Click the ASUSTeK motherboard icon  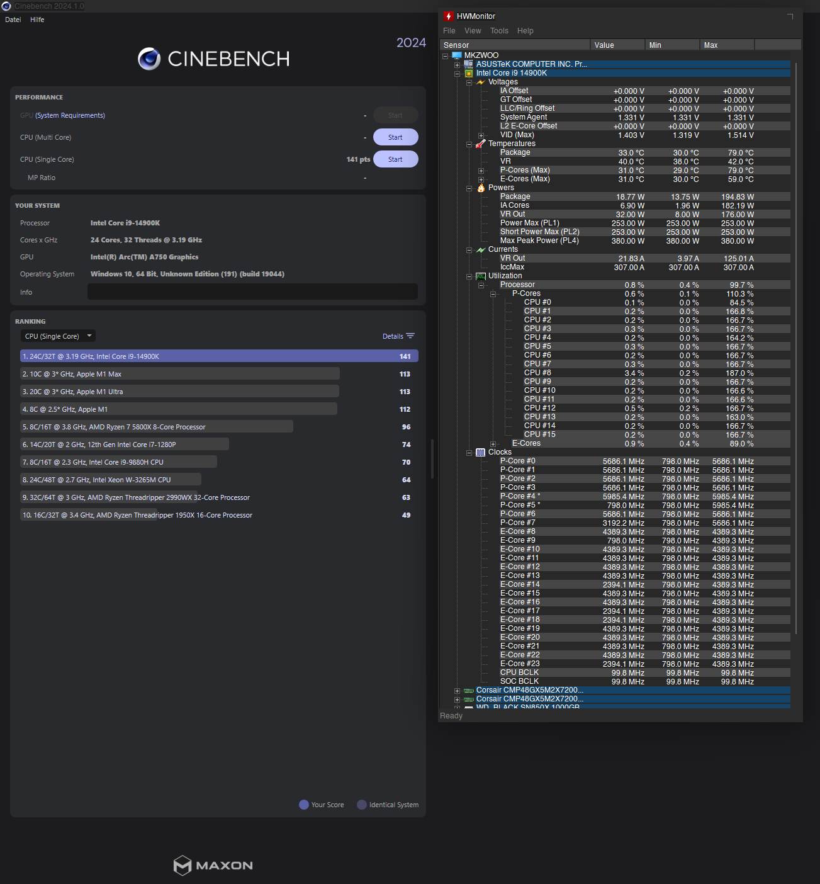(x=469, y=64)
